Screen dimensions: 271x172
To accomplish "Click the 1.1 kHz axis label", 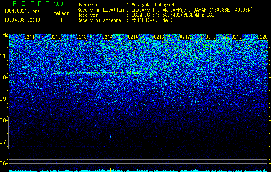I will 3,56.
